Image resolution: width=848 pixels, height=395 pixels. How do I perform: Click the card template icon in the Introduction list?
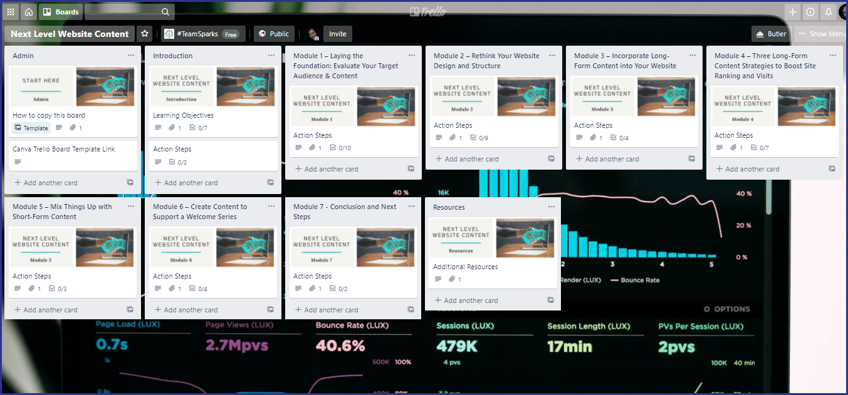(x=270, y=183)
